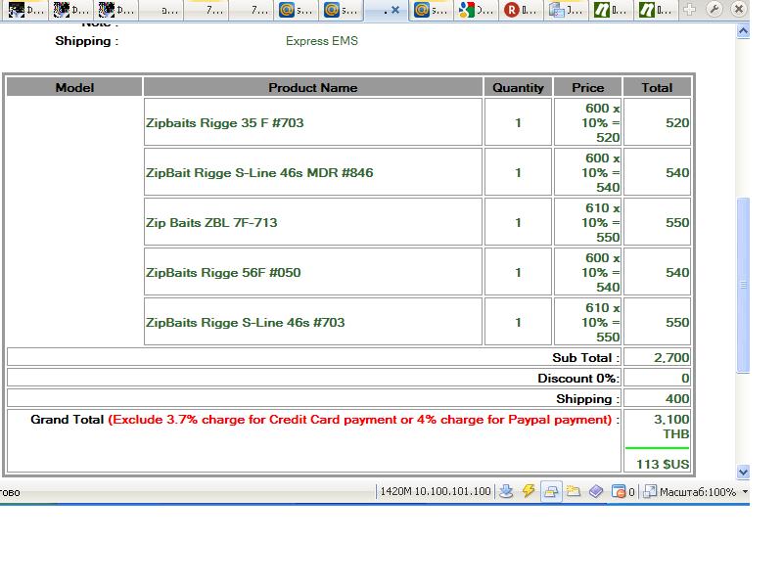The height and width of the screenshot is (587, 783).
Task: Expand the Масштаб:100% zoom dropdown arrow
Action: pyautogui.click(x=745, y=492)
